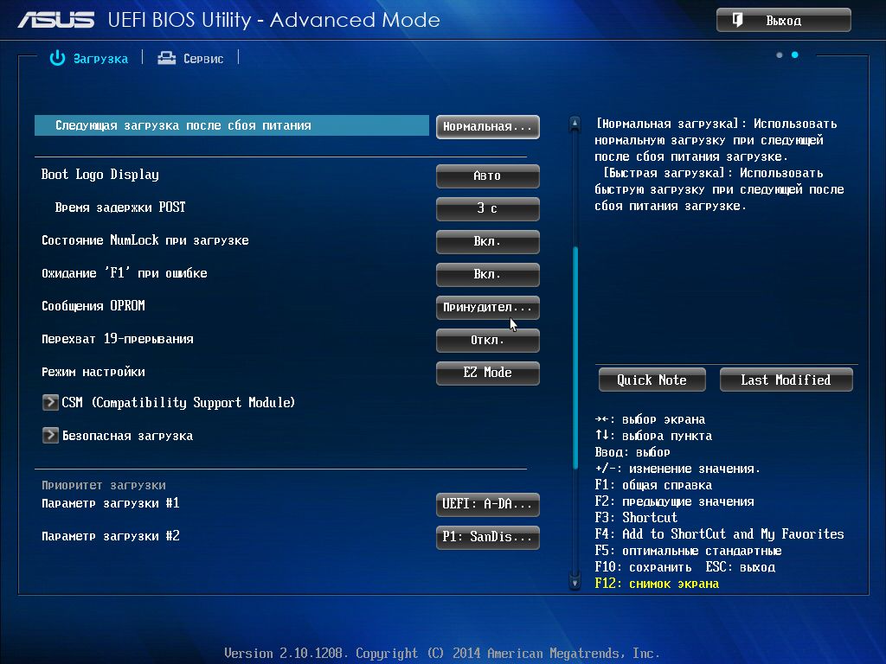This screenshot has width=886, height=664.
Task: Select Состояние NumLock при загрузке label
Action: click(145, 240)
